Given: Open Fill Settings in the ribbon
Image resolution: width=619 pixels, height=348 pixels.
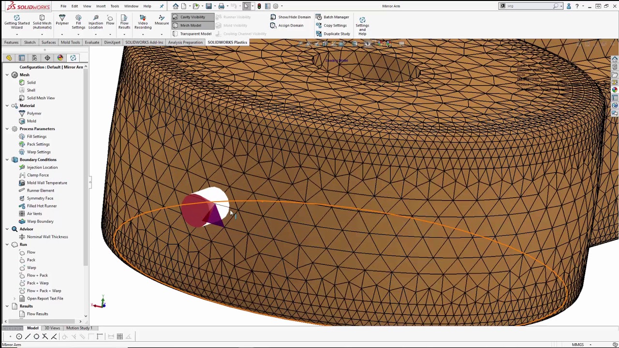Looking at the screenshot, I should point(78,22).
